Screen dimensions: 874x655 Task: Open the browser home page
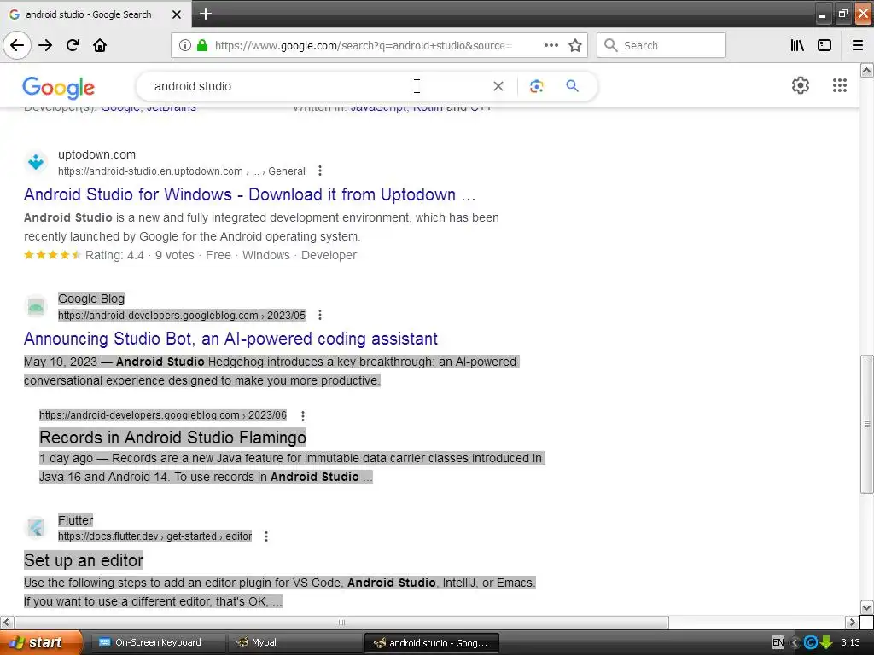(100, 46)
